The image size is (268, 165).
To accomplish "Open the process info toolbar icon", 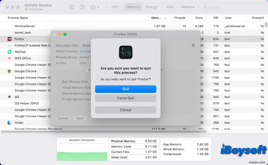I will coord(82,7).
